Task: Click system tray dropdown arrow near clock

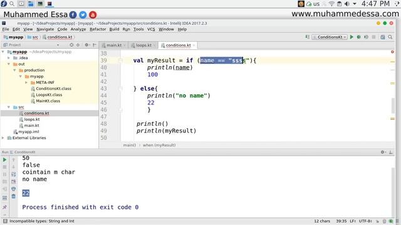Action: 355,4
